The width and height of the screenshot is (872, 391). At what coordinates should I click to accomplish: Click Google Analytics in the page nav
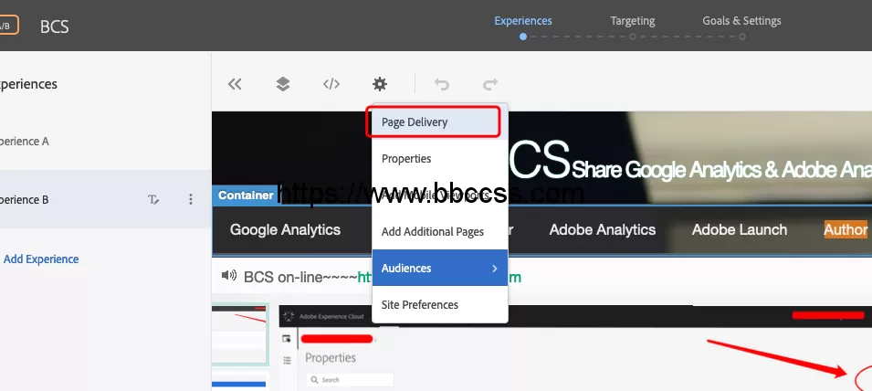point(285,229)
